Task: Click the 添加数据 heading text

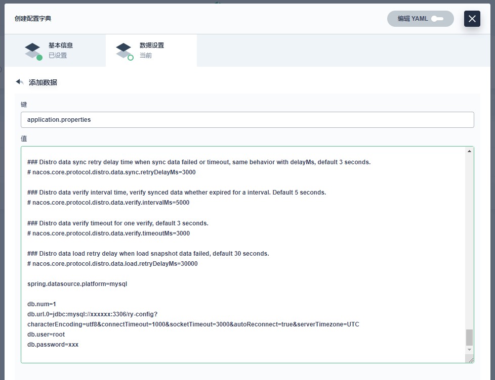Action: tap(43, 82)
